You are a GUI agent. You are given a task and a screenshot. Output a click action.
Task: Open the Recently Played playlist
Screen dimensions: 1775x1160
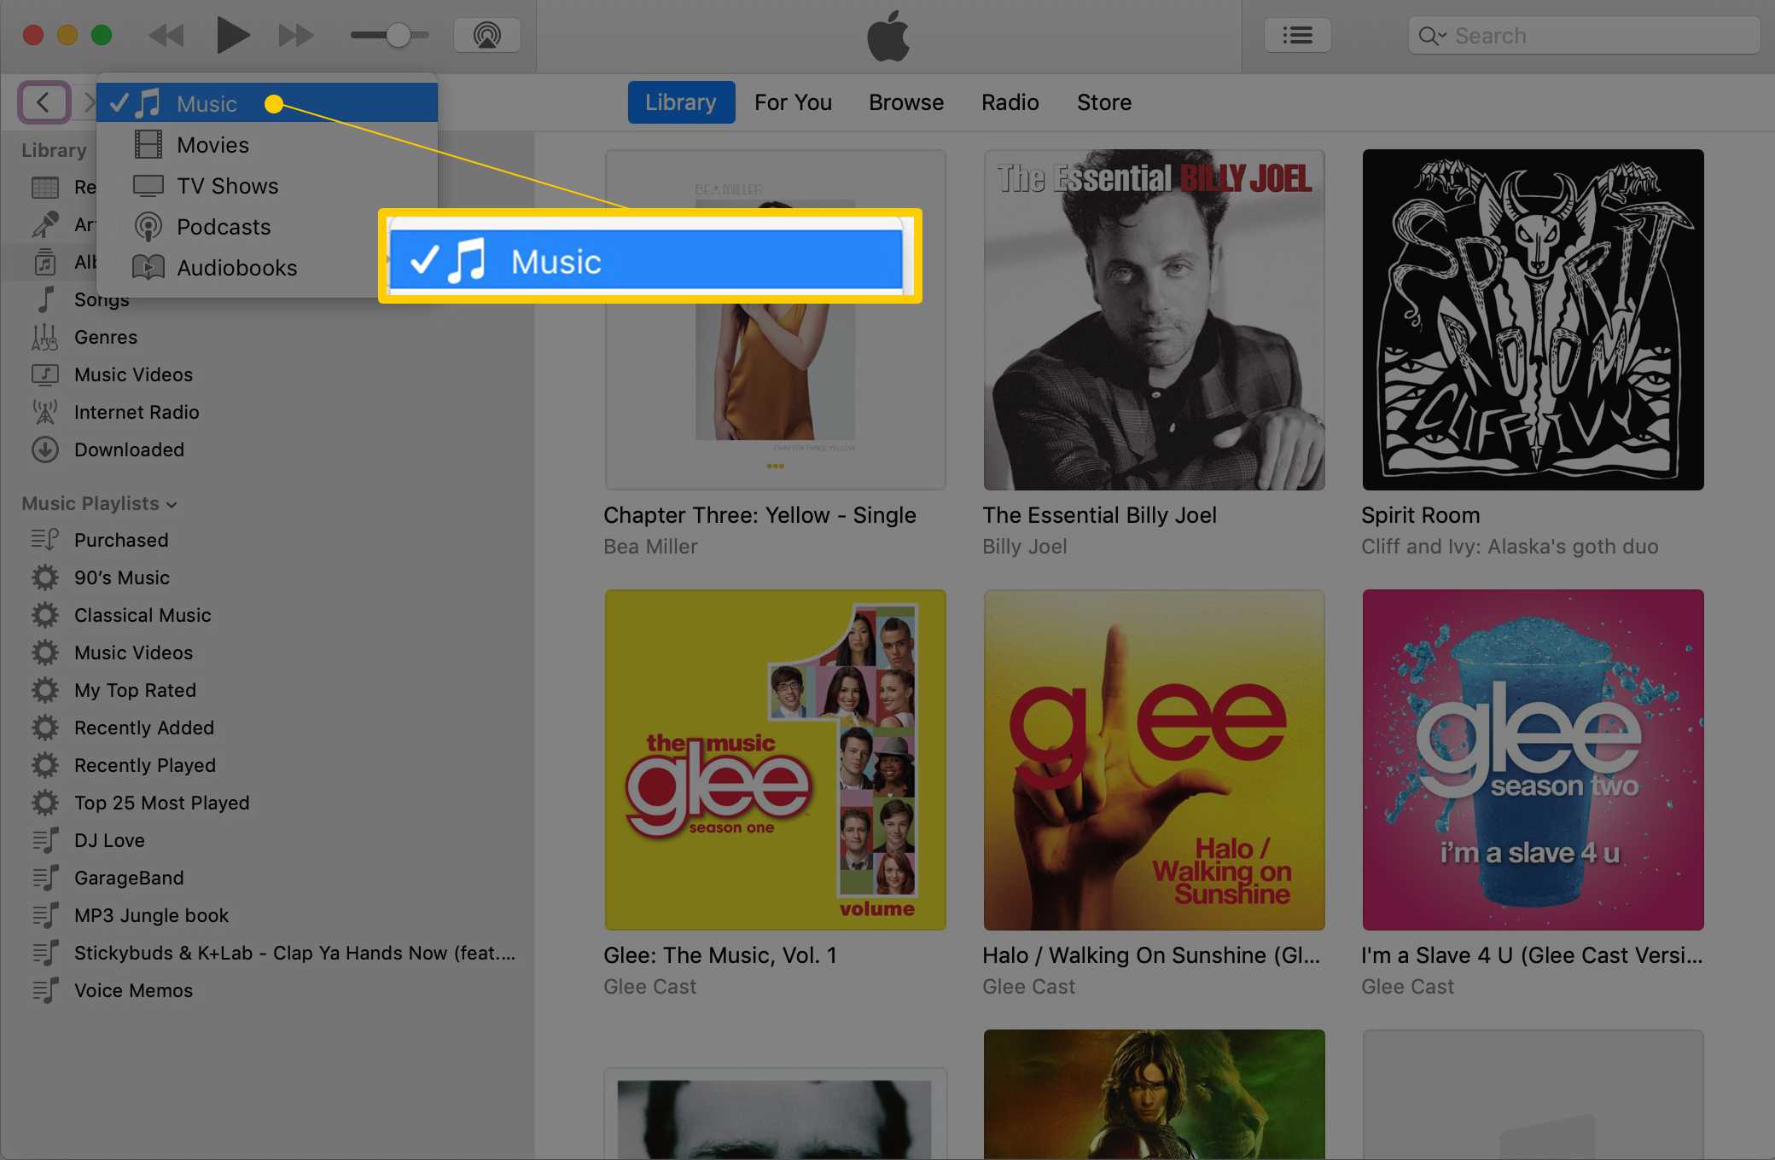(145, 765)
